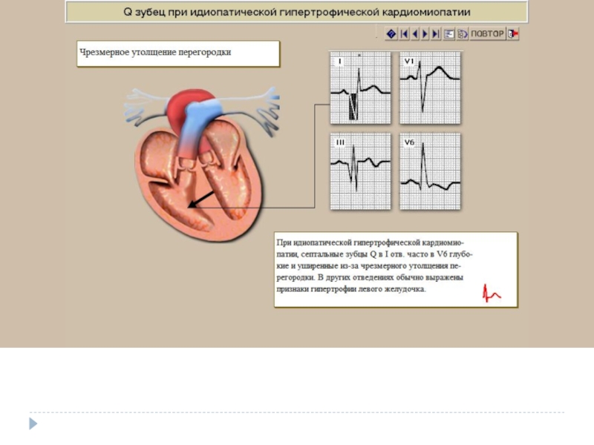This screenshot has height=445, width=594.
Task: Jump to the first slide with the skip-back arrow
Action: pyautogui.click(x=404, y=34)
